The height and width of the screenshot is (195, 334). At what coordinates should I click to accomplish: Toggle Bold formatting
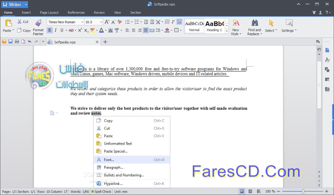tap(50, 30)
